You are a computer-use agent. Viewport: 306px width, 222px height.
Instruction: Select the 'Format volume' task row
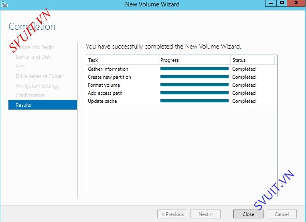(182, 85)
